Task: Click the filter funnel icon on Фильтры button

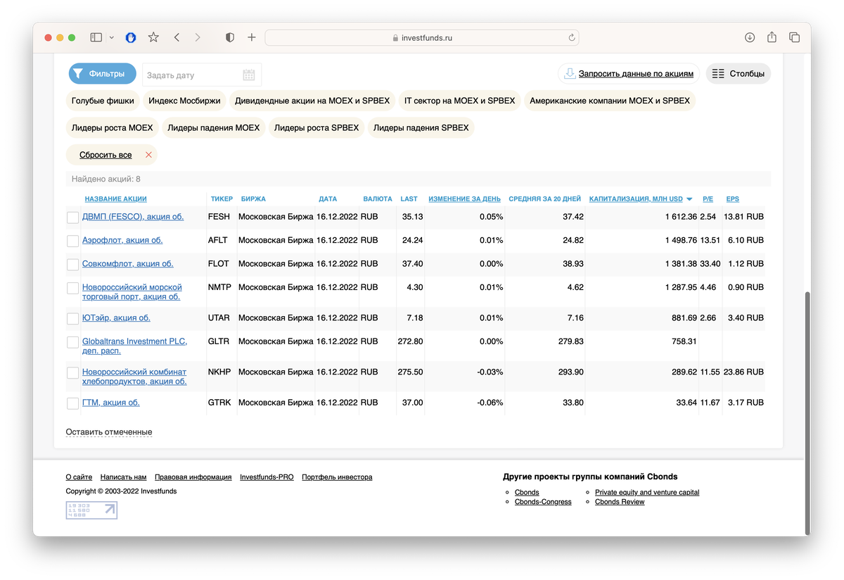Action: click(79, 73)
